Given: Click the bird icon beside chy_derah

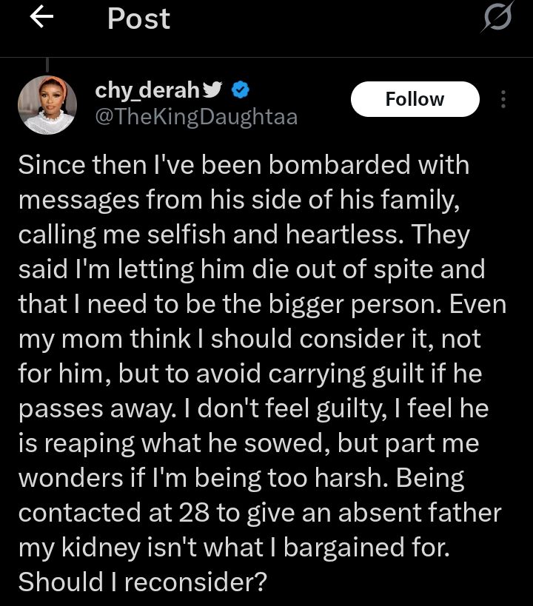Looking at the screenshot, I should coord(212,90).
